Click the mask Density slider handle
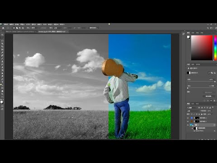217x163 pixels. pyautogui.click(x=215, y=81)
